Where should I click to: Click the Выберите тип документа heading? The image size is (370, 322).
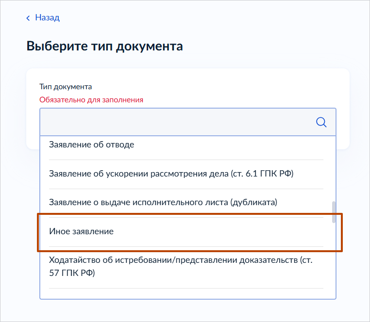pyautogui.click(x=104, y=47)
